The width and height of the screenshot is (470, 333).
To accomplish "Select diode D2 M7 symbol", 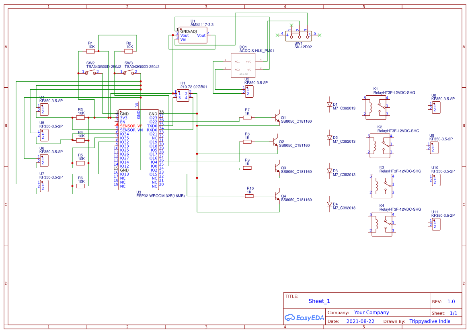I will (330, 138).
